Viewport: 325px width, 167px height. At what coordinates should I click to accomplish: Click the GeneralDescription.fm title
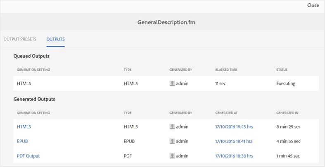tap(166, 22)
